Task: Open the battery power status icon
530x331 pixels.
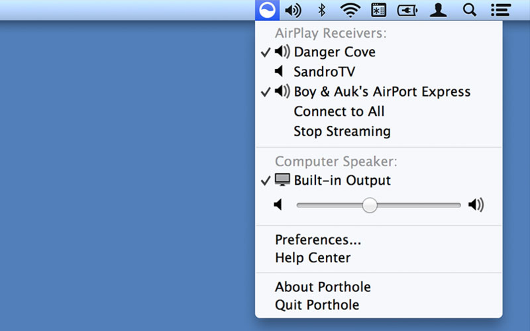Action: coord(407,11)
